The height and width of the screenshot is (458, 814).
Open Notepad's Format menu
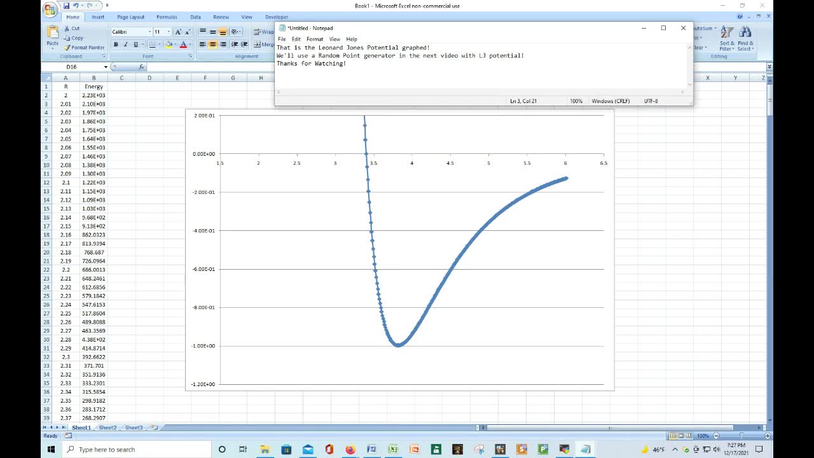[315, 39]
